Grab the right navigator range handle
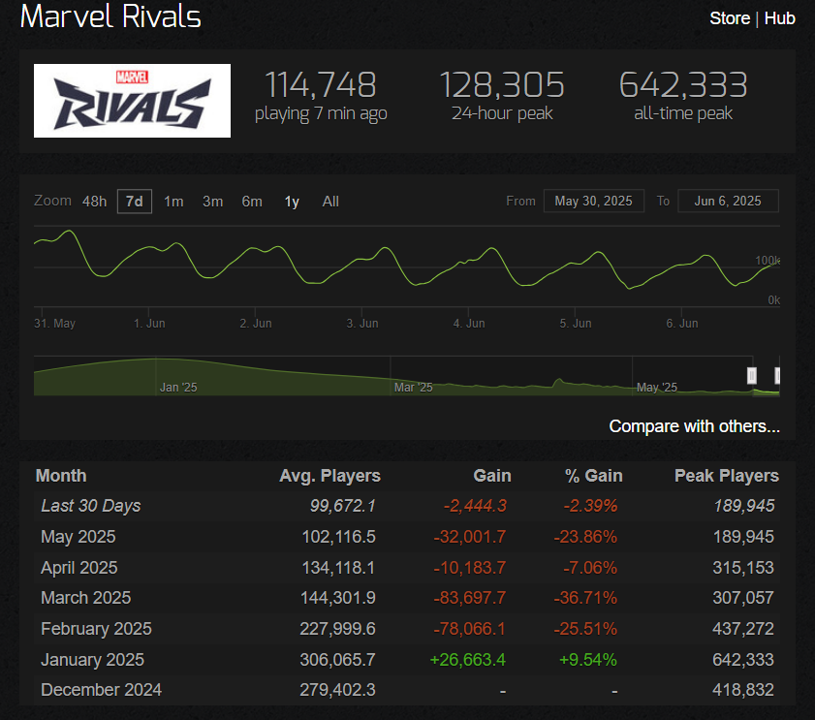 tap(777, 375)
